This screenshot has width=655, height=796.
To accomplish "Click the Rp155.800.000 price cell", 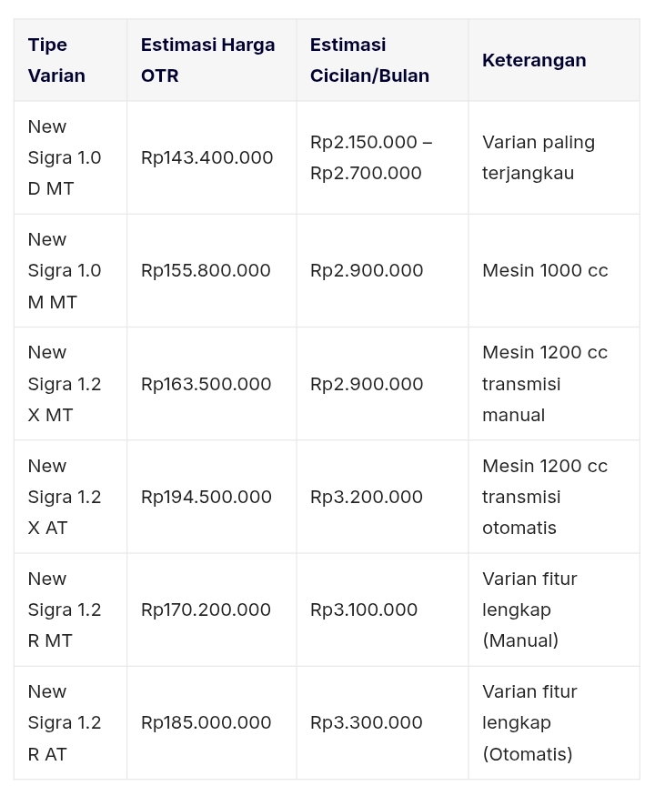I will 206,270.
